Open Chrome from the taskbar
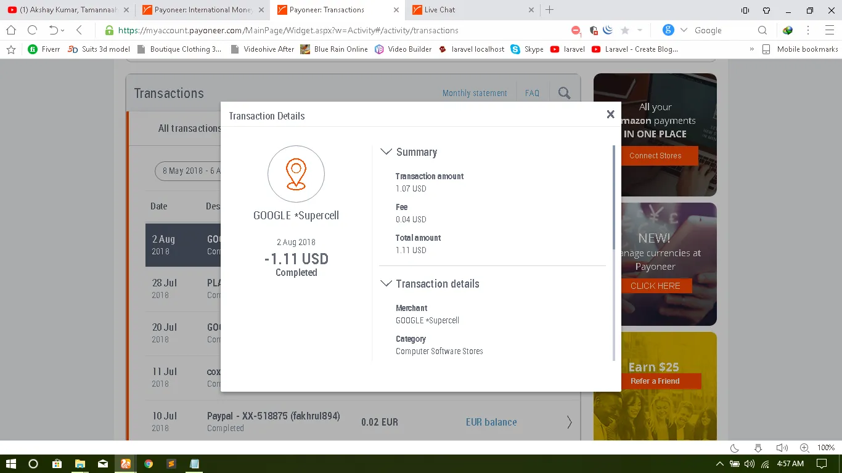This screenshot has width=842, height=473. pos(149,464)
